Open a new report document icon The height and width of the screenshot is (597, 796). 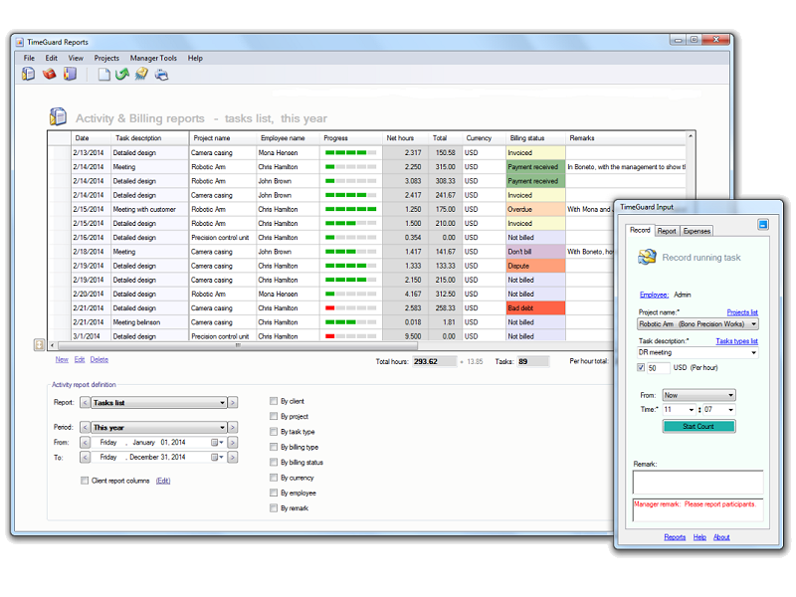(105, 74)
